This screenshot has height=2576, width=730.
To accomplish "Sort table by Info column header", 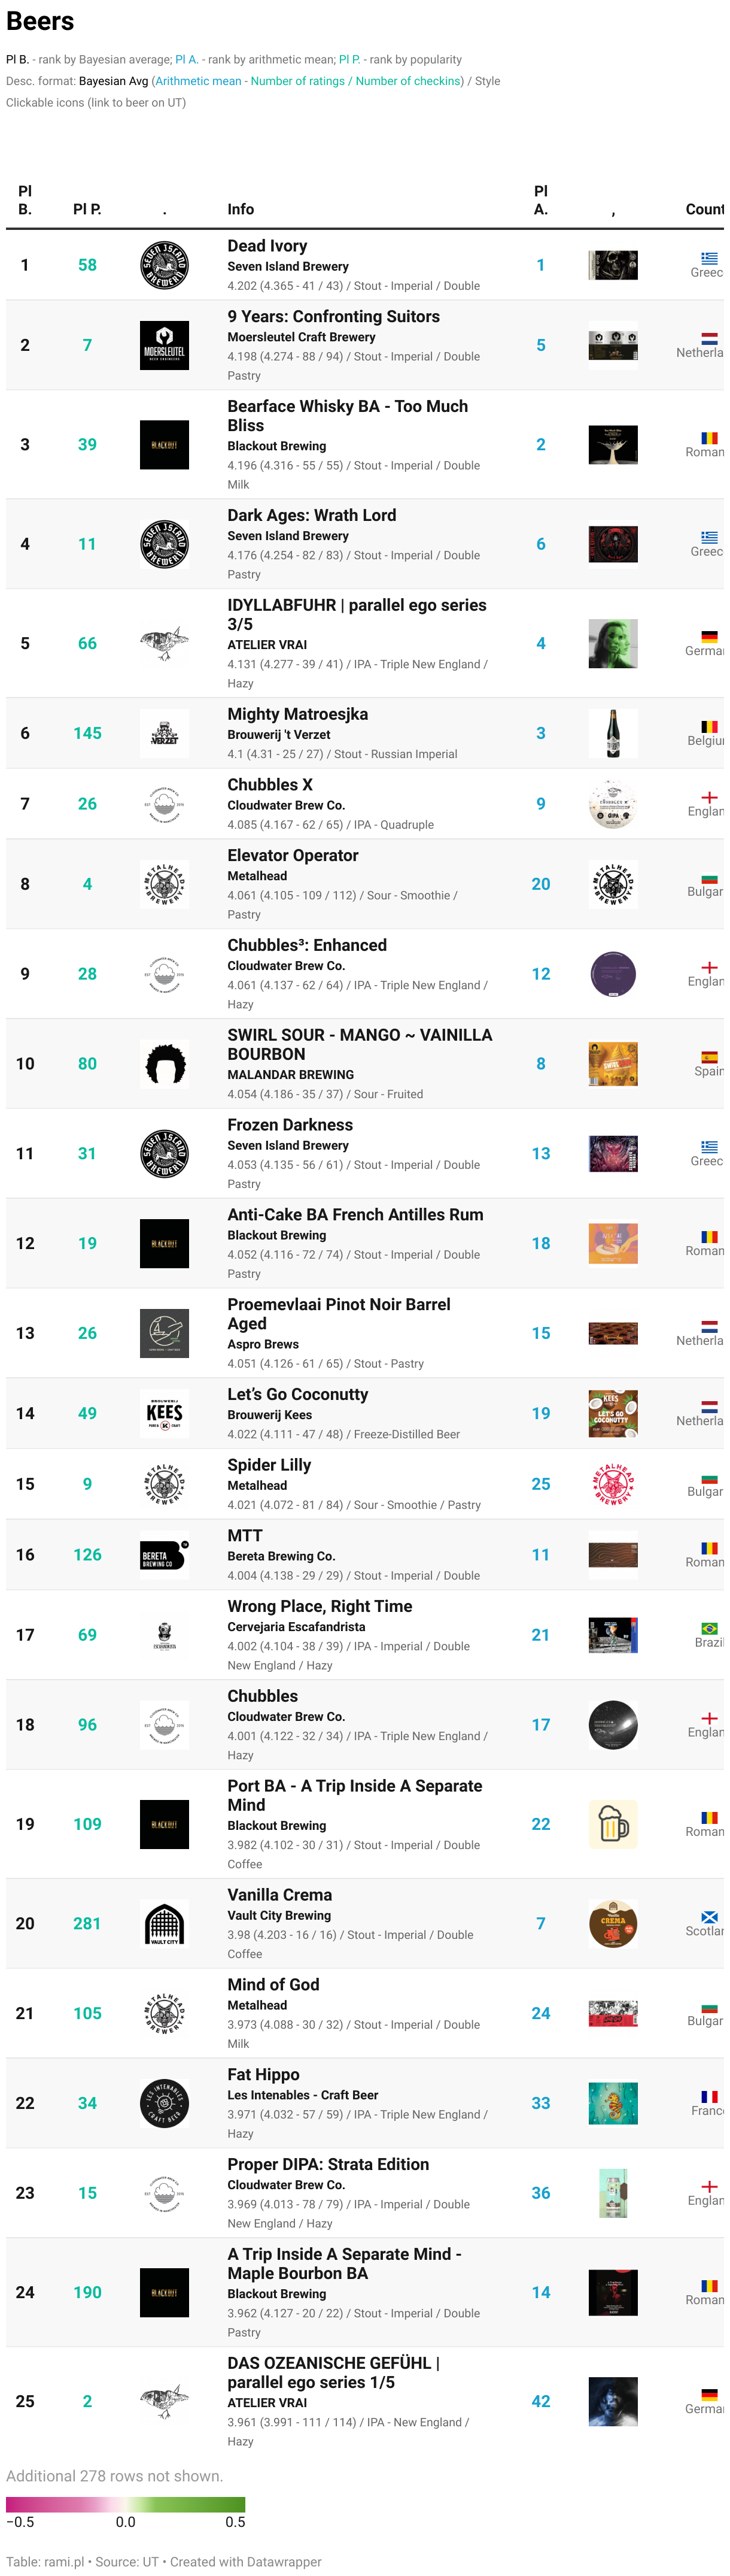I will point(241,209).
